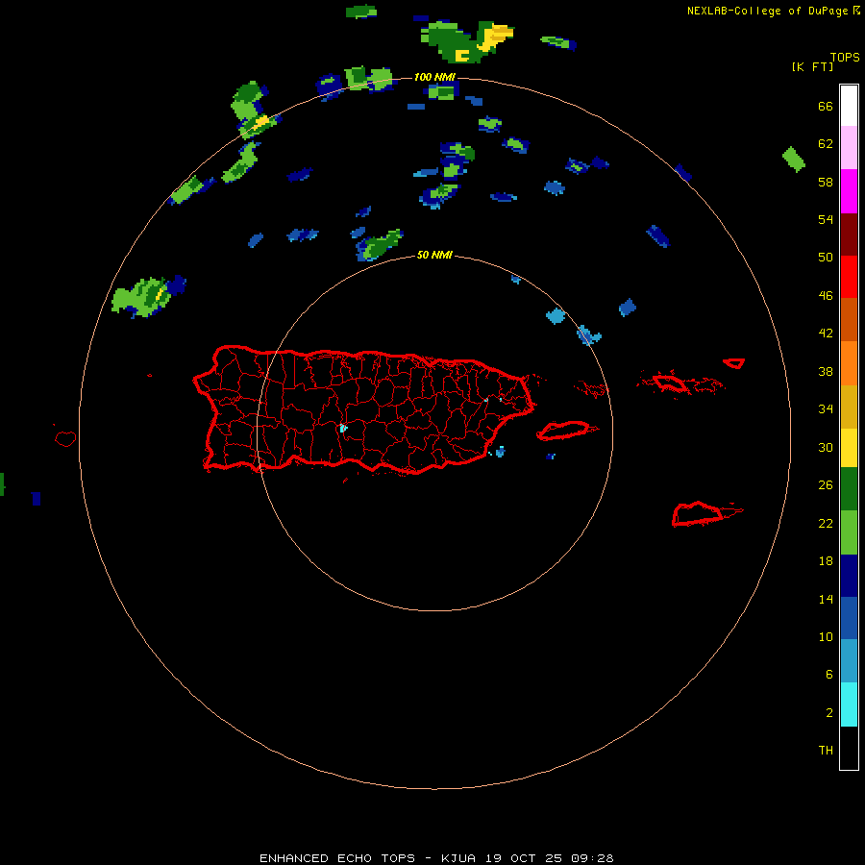This screenshot has height=865, width=865.
Task: Select the black TH swatch at legend bottom
Action: 849,748
